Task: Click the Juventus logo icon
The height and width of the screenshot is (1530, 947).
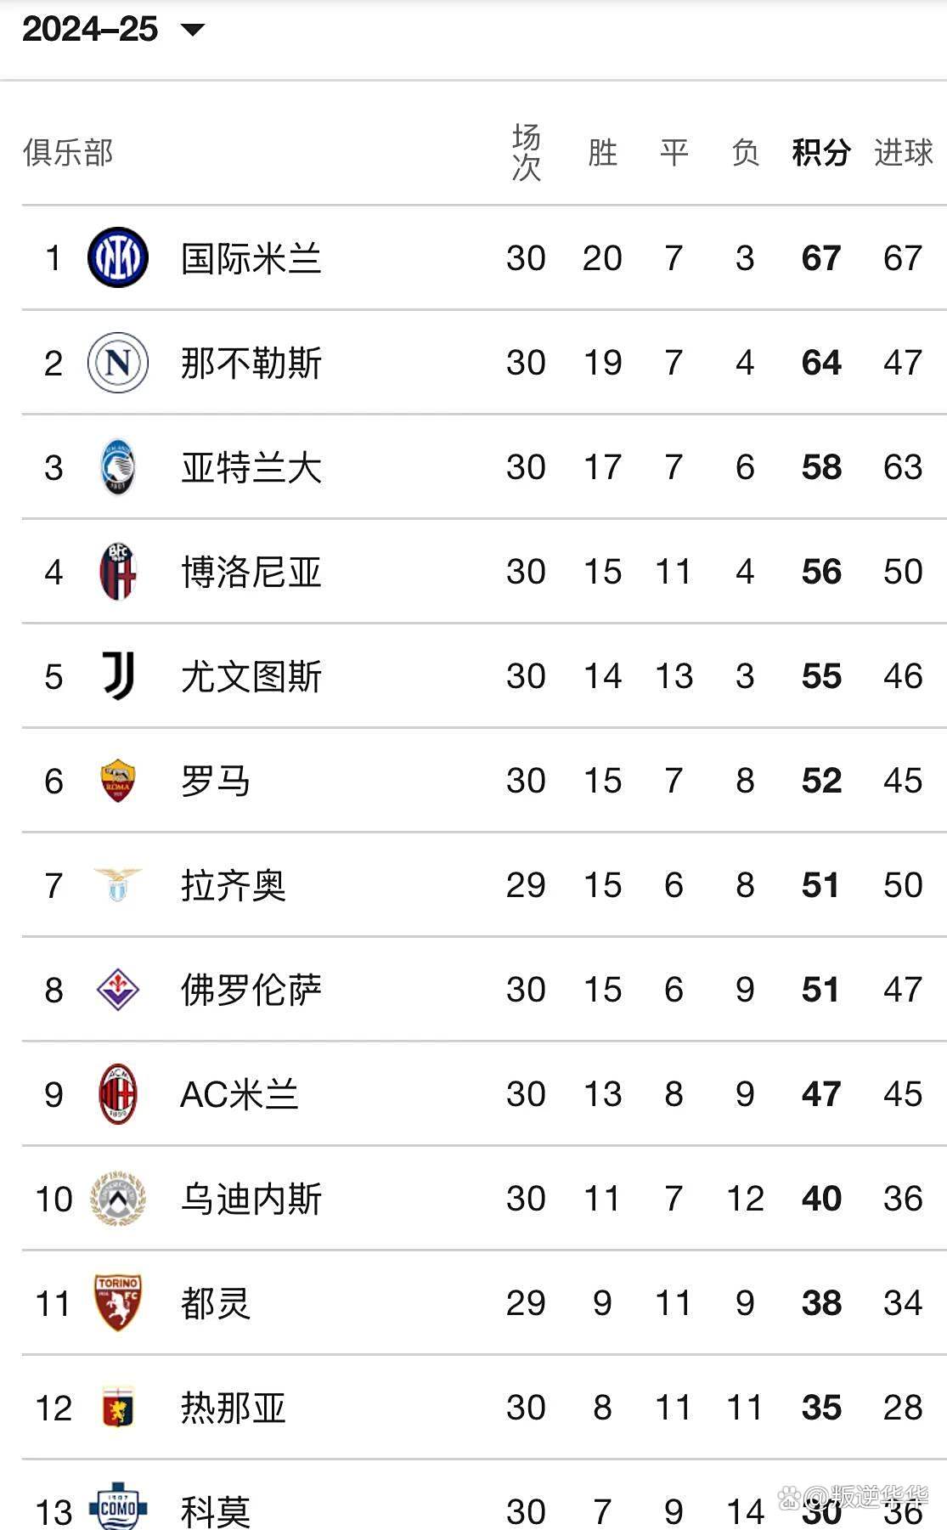Action: pyautogui.click(x=118, y=676)
